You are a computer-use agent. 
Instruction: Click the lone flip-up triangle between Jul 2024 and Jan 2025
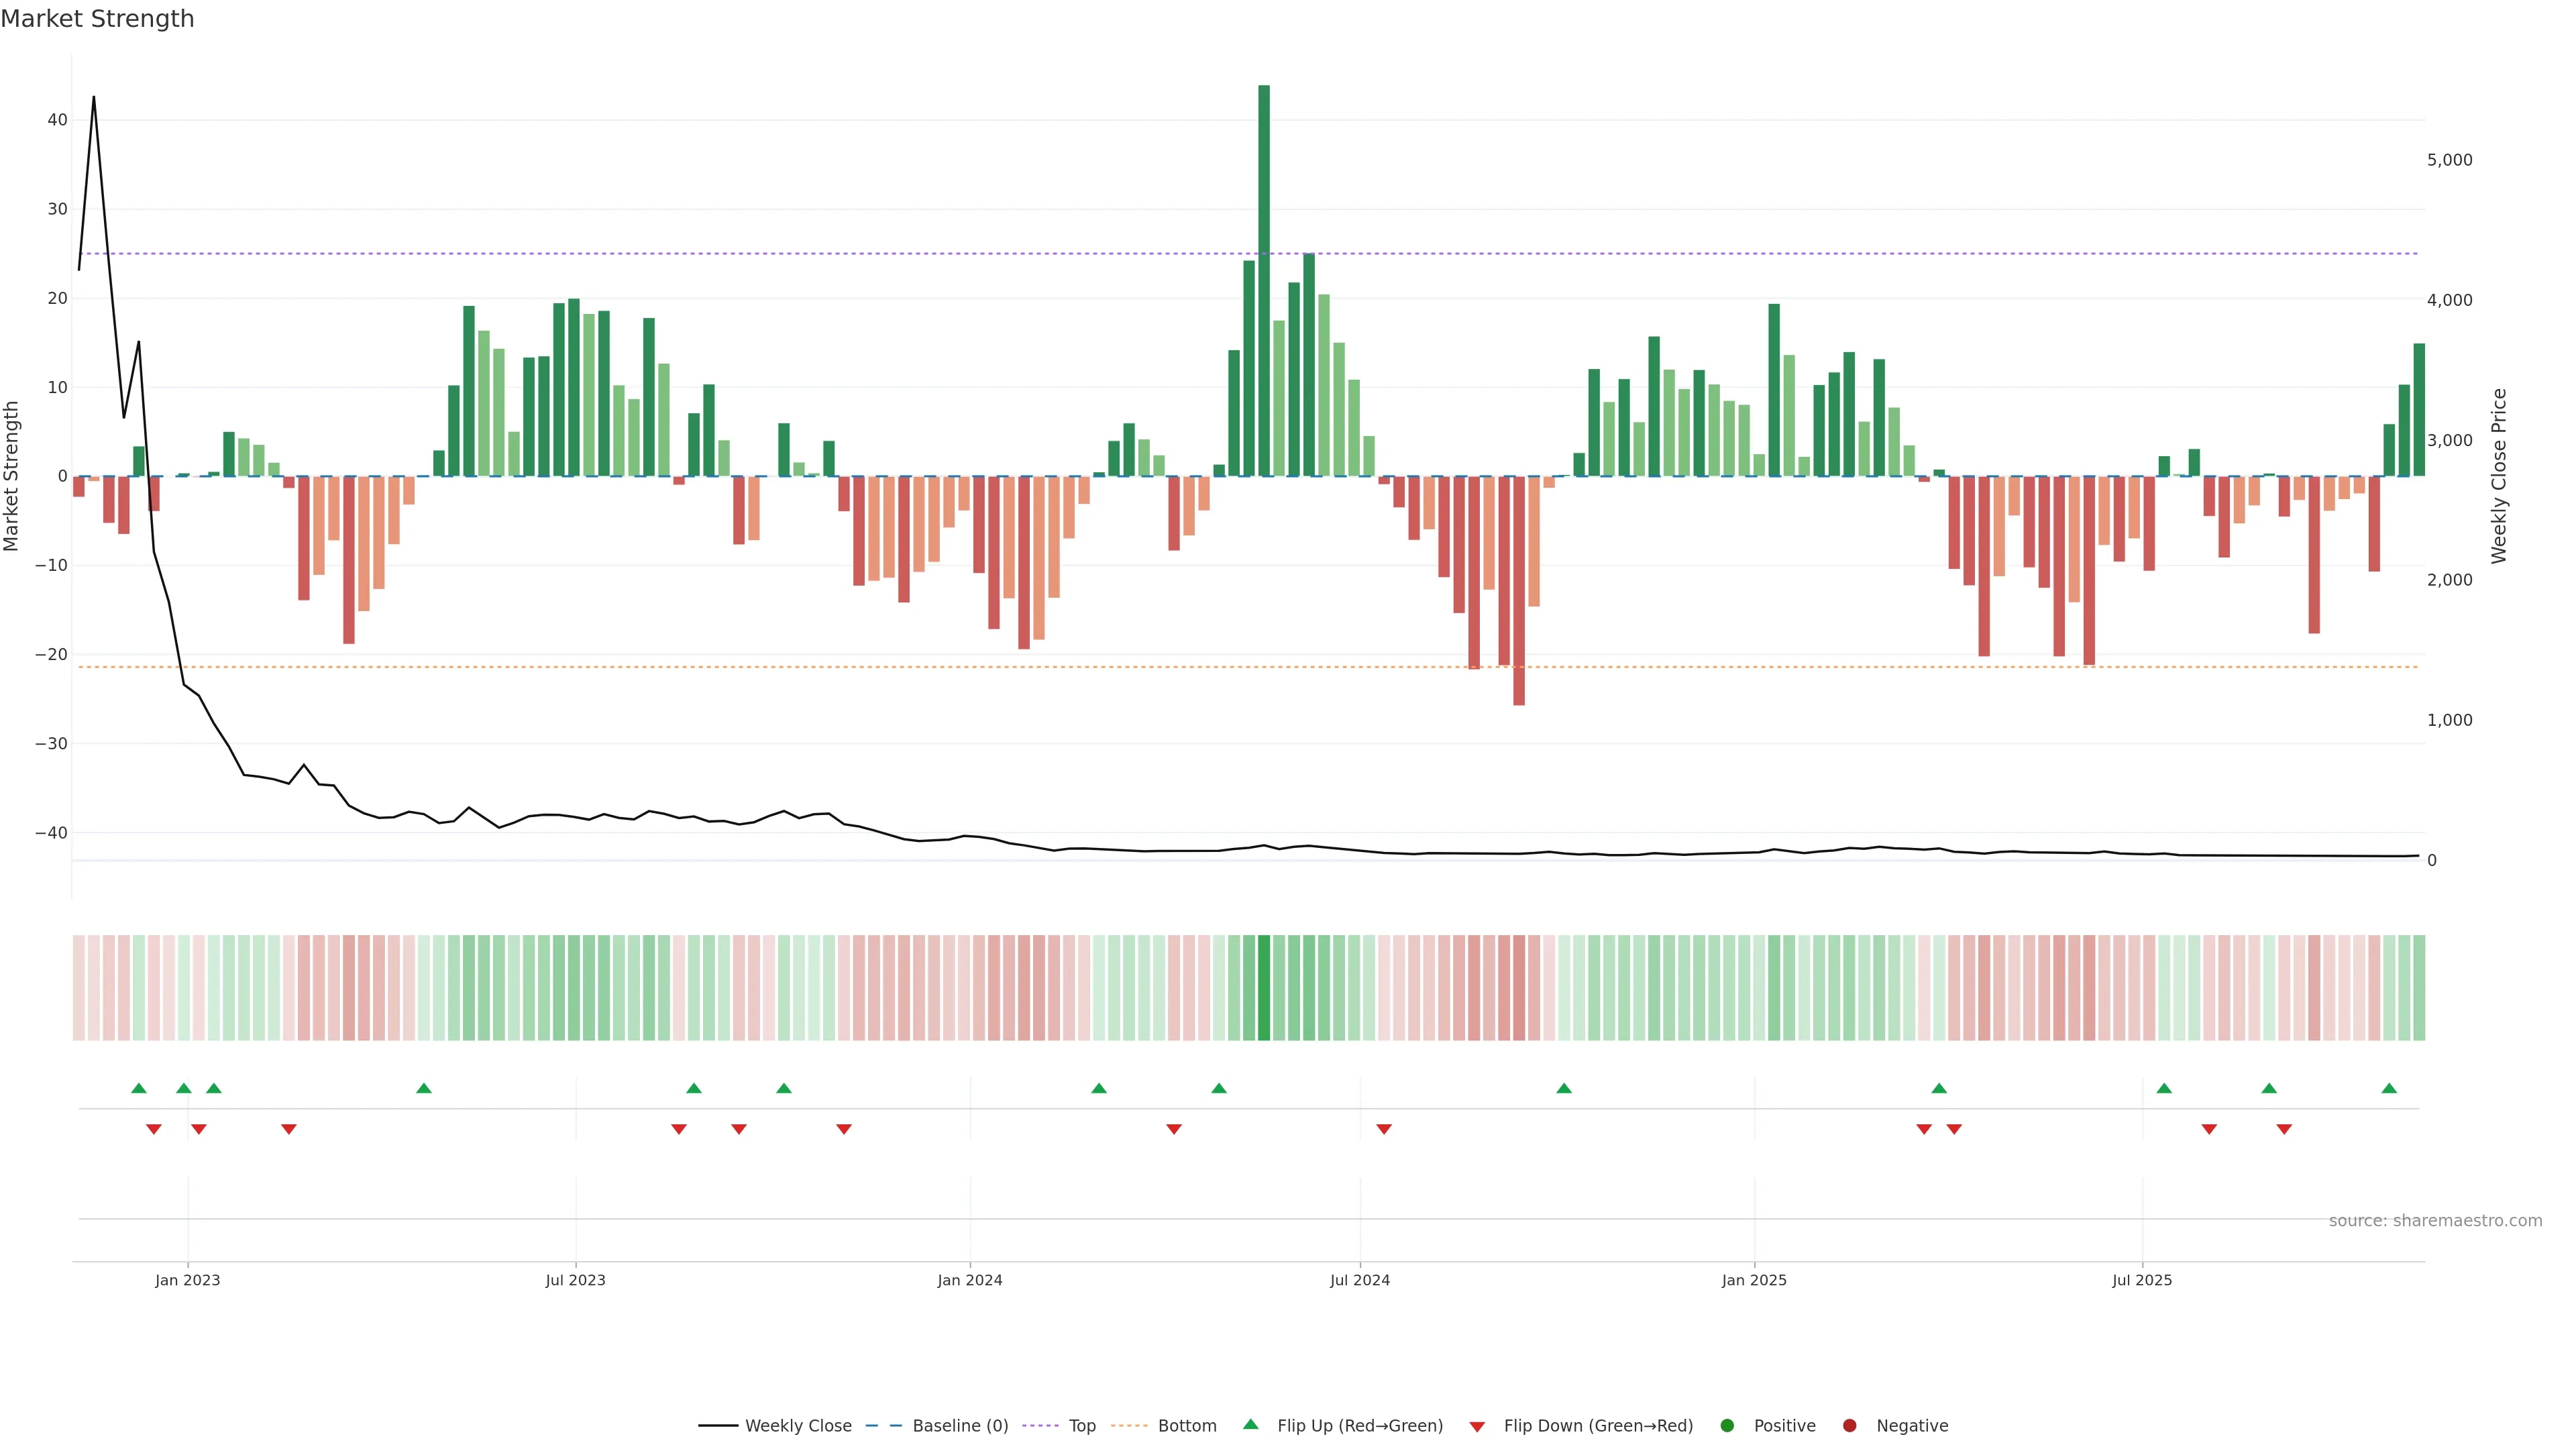(1564, 1088)
